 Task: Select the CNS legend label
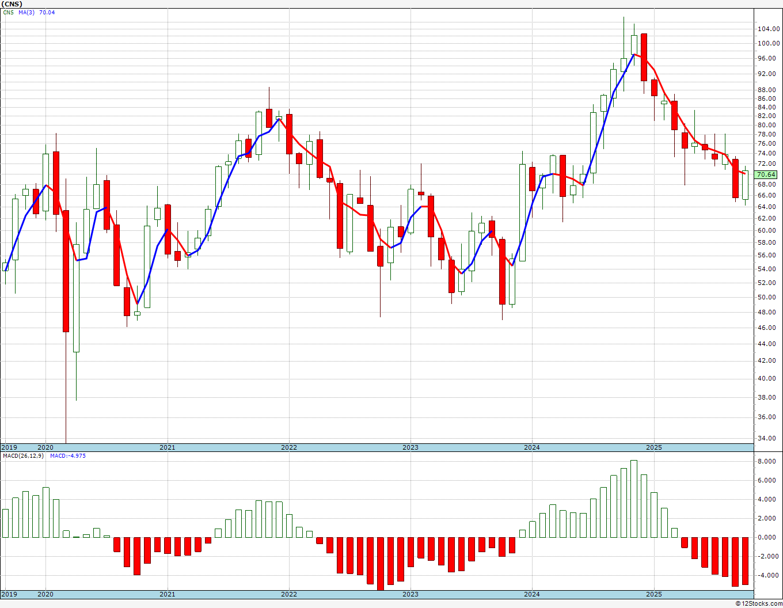point(8,12)
